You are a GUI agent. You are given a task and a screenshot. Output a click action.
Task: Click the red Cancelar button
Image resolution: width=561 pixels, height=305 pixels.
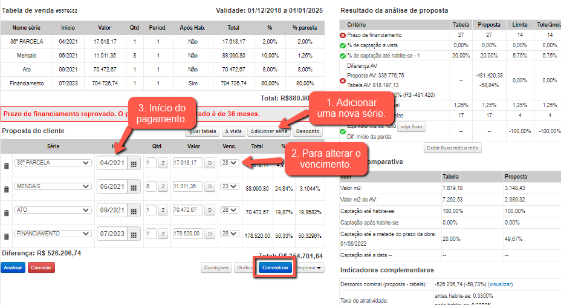tap(41, 267)
